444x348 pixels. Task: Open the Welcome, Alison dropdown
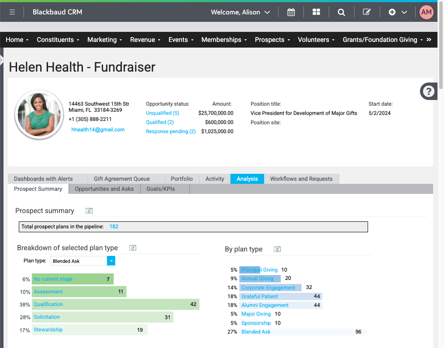pos(240,12)
